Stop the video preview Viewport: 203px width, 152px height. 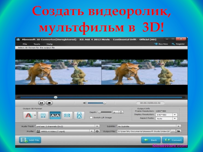(49, 103)
